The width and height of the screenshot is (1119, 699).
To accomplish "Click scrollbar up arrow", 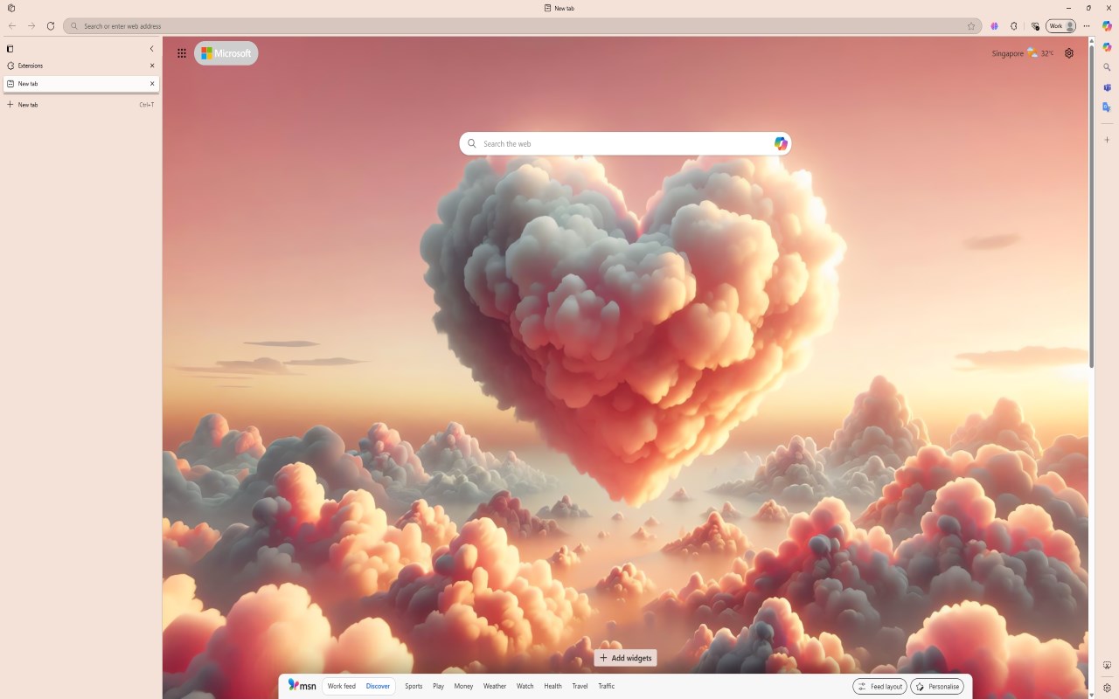I will 1091,40.
